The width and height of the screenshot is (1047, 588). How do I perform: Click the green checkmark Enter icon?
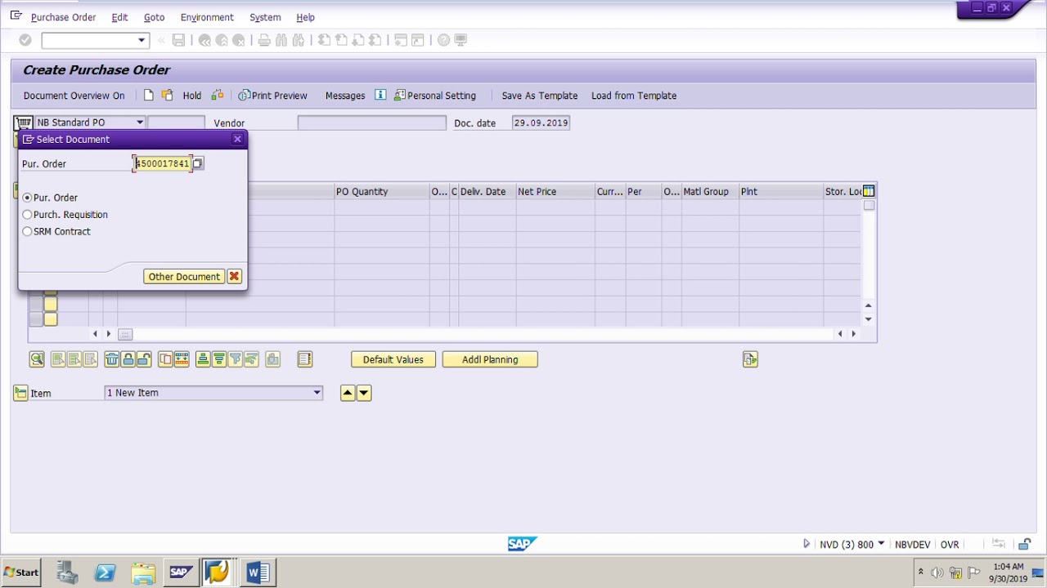click(x=25, y=40)
